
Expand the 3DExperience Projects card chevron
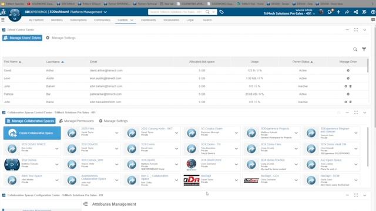(x=296, y=133)
